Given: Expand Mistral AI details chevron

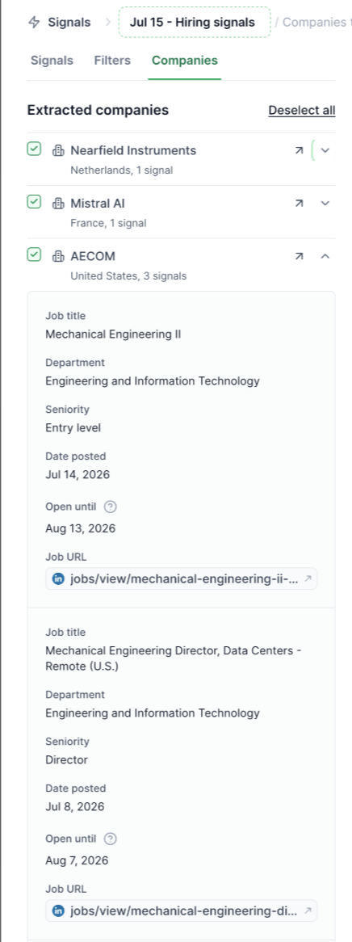Looking at the screenshot, I should coord(325,203).
